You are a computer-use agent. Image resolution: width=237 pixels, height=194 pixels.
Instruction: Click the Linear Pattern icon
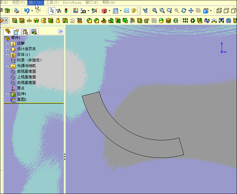tap(185, 21)
